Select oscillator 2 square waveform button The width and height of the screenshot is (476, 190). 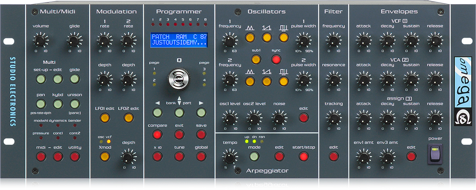tap(283, 81)
